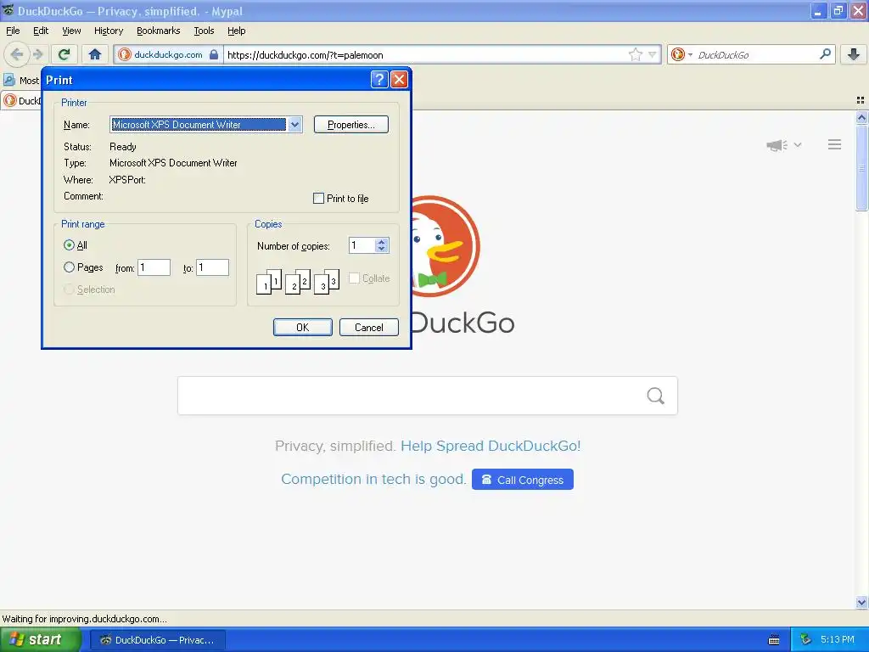Click the DuckDuckGo duck logo

click(x=446, y=246)
